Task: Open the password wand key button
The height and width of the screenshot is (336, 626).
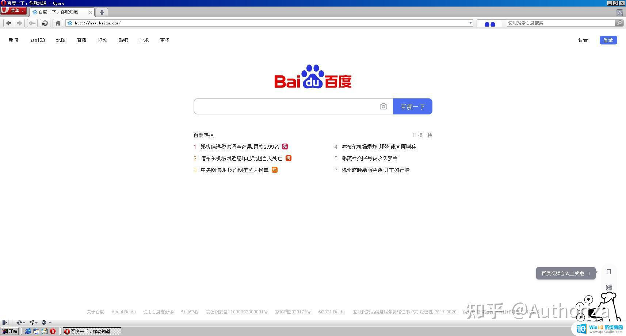Action: 32,23
